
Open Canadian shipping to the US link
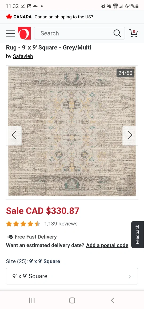(64, 17)
